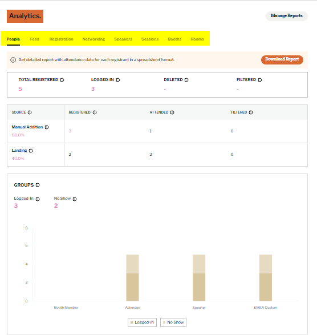Screen dimensions: 317x335
Task: Select the Networking tab
Action: point(94,39)
